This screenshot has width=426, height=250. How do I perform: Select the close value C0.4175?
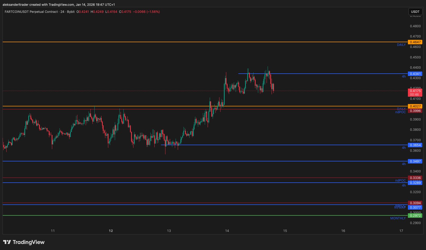click(x=125, y=12)
